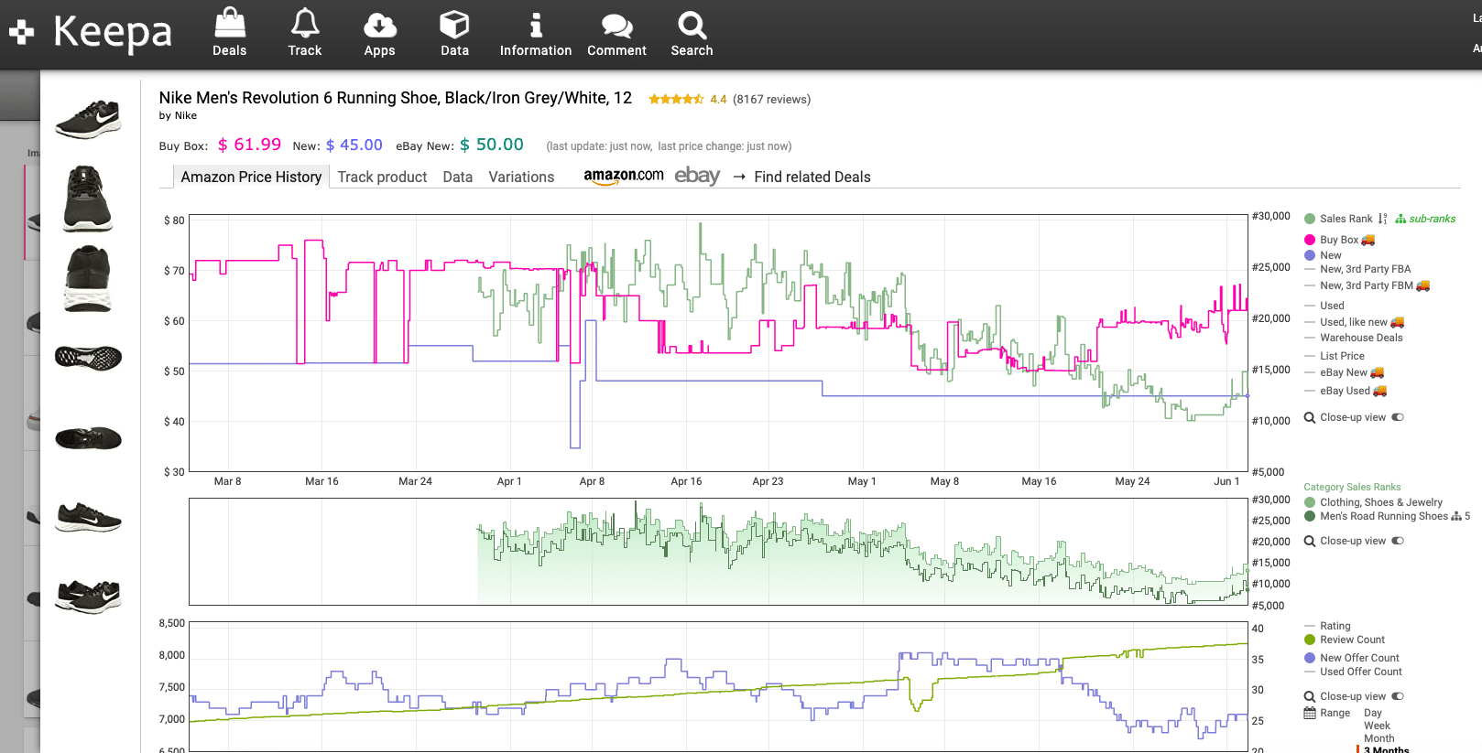This screenshot has width=1482, height=753.
Task: Toggle Men's Road Running Shoes rank series
Action: (x=1376, y=516)
